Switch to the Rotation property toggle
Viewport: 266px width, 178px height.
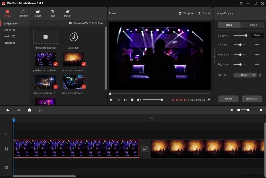pos(252,25)
